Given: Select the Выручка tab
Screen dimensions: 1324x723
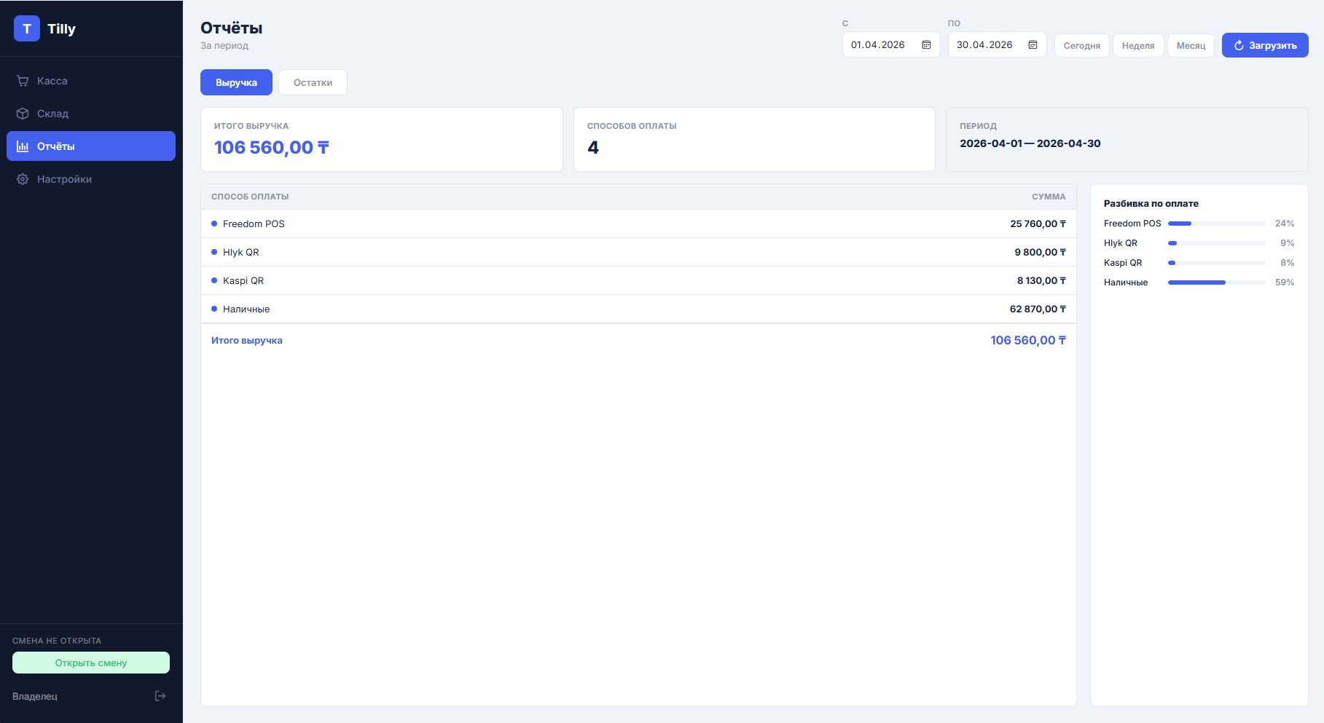Looking at the screenshot, I should pos(236,82).
